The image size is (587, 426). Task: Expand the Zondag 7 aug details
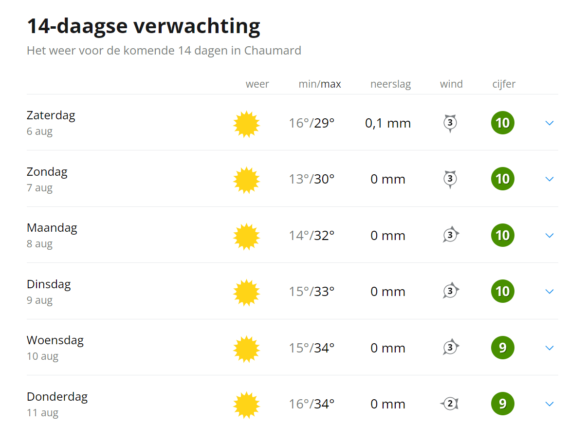550,179
